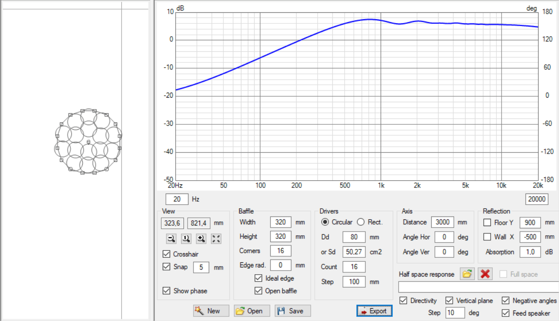Viewport: 559px width, 321px height.
Task: Disable the Show phase checkbox
Action: [x=166, y=291]
